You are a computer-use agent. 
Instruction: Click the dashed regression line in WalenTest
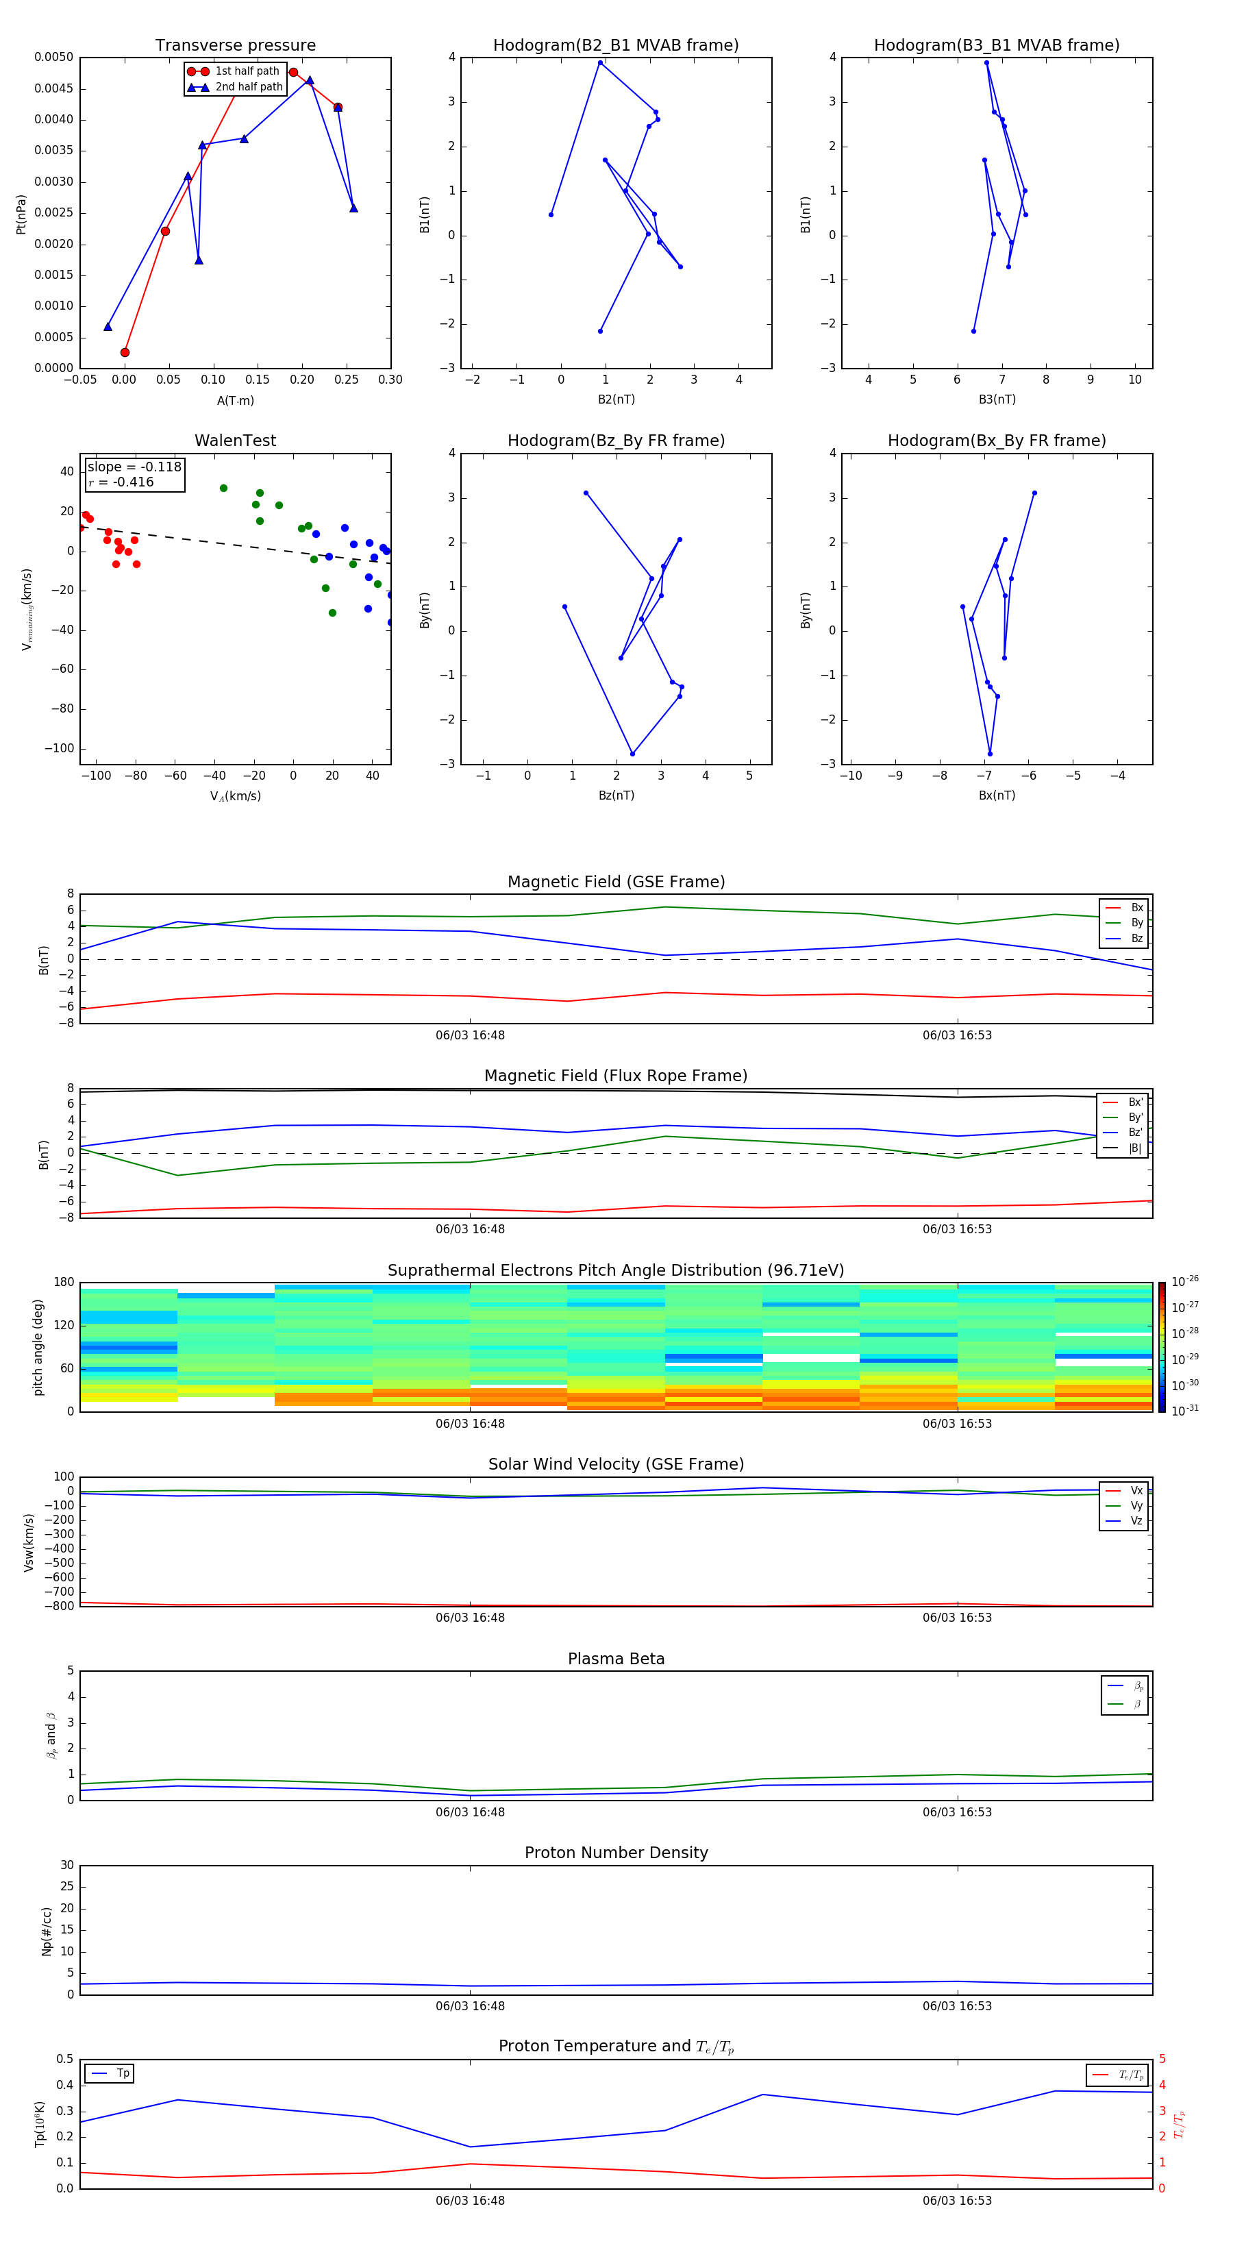coord(235,544)
